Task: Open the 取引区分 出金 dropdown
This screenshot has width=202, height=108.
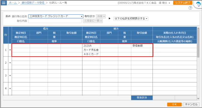Action: pos(101,16)
